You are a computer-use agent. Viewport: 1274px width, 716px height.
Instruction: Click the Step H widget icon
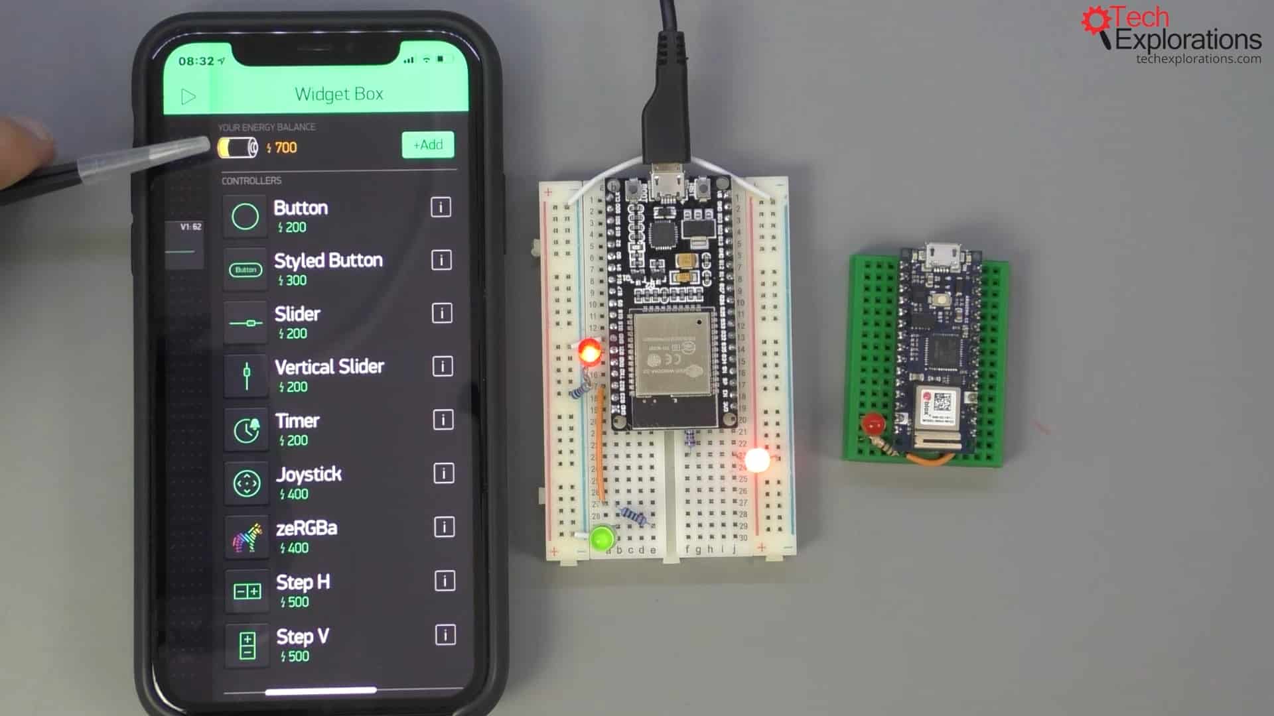(x=246, y=591)
